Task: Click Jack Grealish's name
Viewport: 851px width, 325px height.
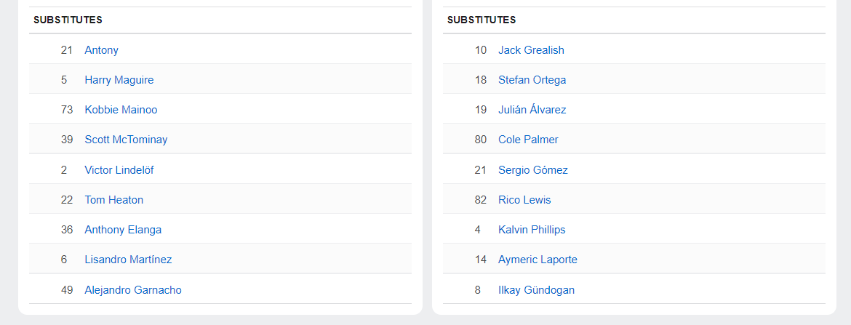Action: click(x=531, y=50)
